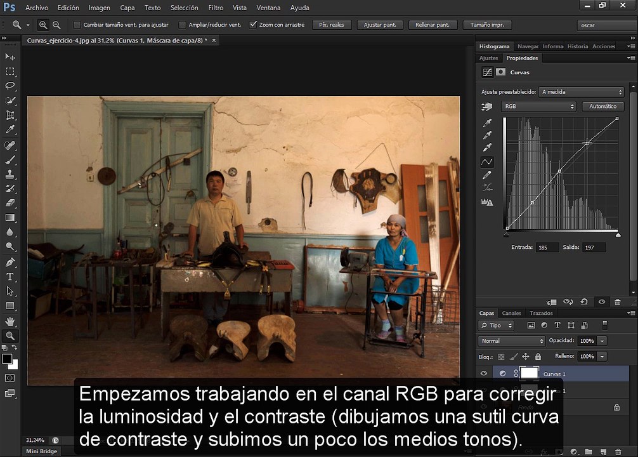Select the Rectangular Marquee tool
The width and height of the screenshot is (638, 457).
coord(10,71)
